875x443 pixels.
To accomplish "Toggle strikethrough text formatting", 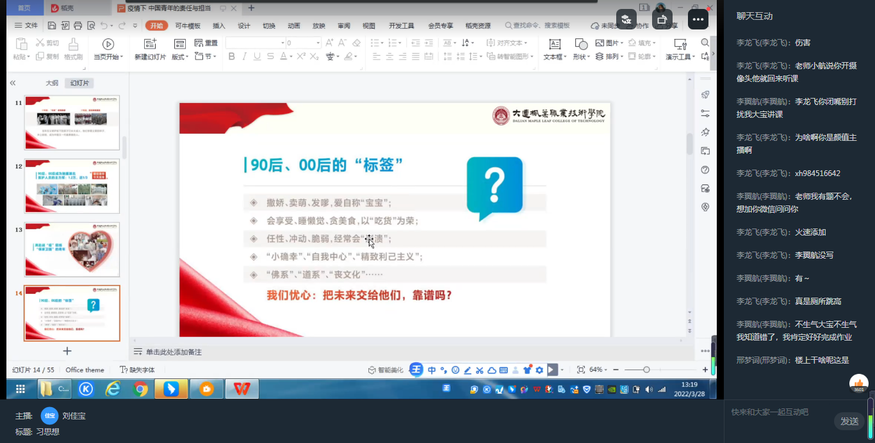I will point(271,56).
